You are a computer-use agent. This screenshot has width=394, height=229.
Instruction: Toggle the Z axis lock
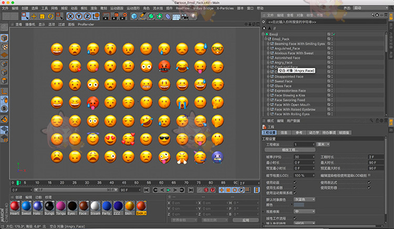pyautogui.click(x=87, y=17)
